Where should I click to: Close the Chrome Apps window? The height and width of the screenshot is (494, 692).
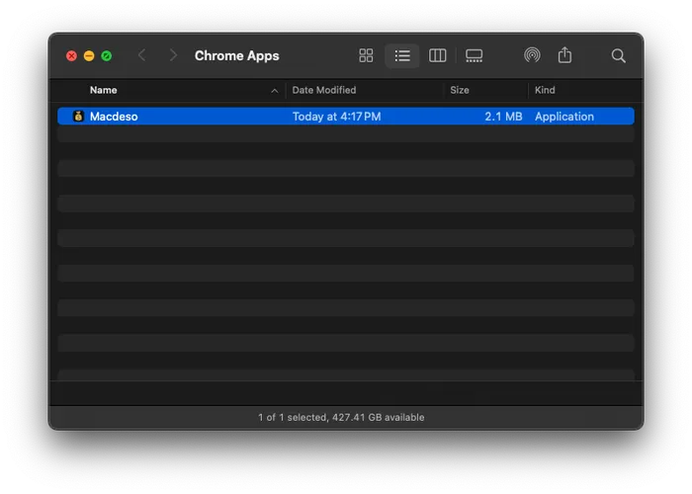pos(71,56)
